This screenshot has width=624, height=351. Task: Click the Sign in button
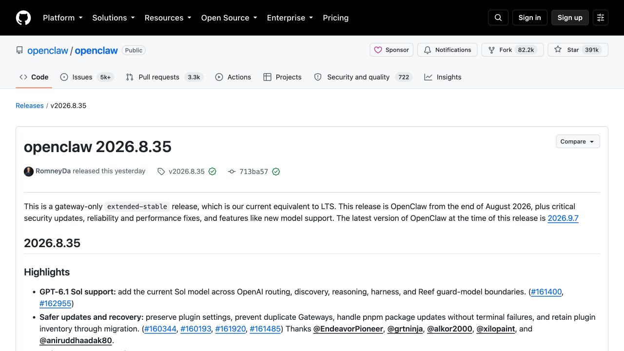tap(530, 18)
